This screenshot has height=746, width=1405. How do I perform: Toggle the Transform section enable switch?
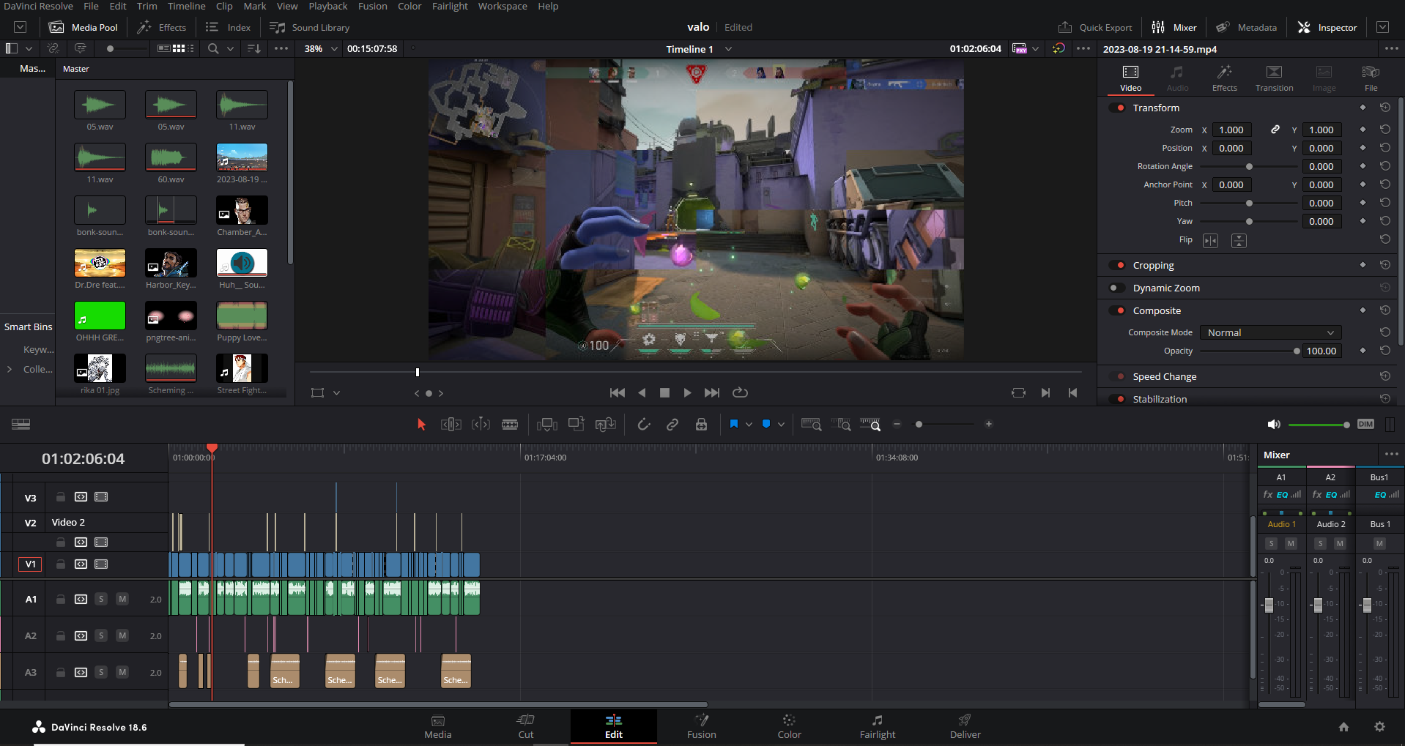1117,108
